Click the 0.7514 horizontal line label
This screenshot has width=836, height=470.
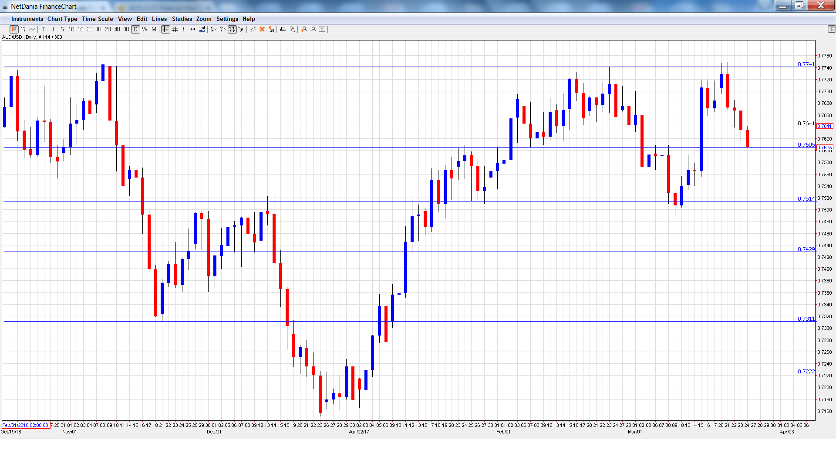coord(806,198)
